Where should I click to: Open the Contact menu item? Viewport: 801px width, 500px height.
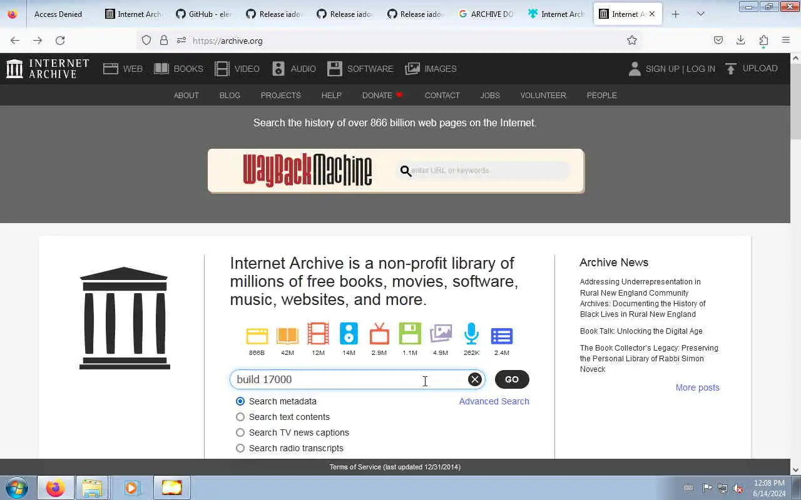(x=442, y=96)
